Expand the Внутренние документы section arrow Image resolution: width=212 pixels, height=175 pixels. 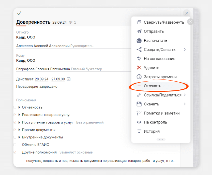[19, 137]
